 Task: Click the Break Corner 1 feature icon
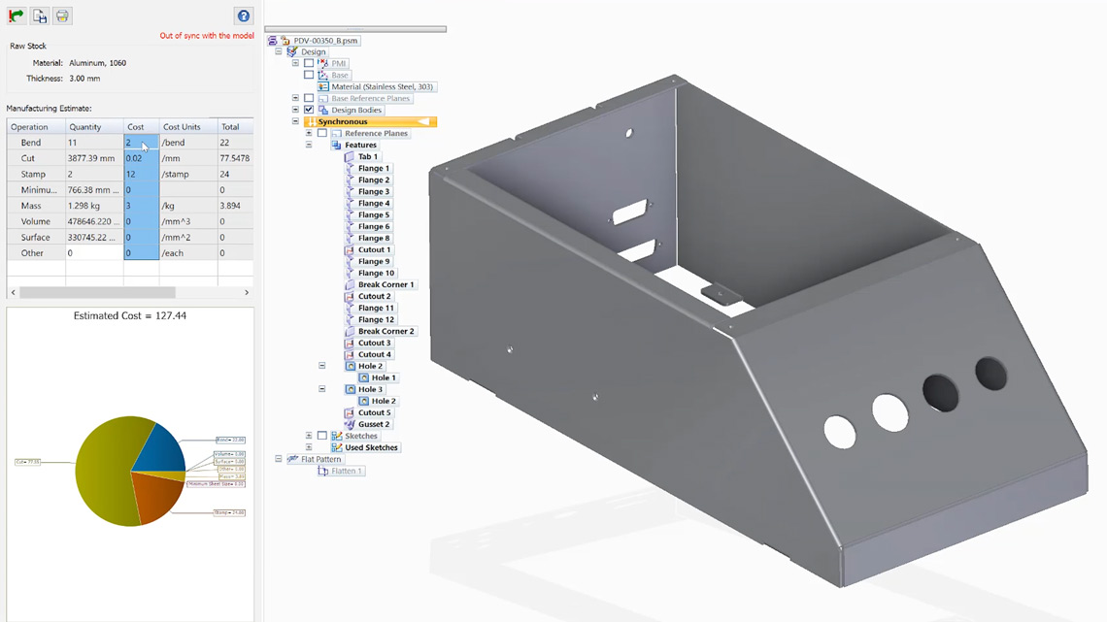(350, 284)
